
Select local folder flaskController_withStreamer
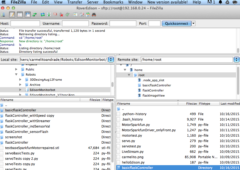[x=55, y=121]
